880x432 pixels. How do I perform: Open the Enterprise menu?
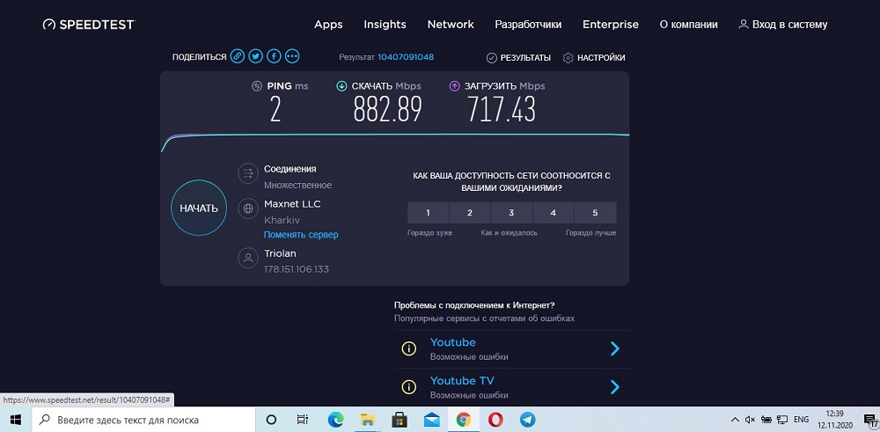point(611,25)
